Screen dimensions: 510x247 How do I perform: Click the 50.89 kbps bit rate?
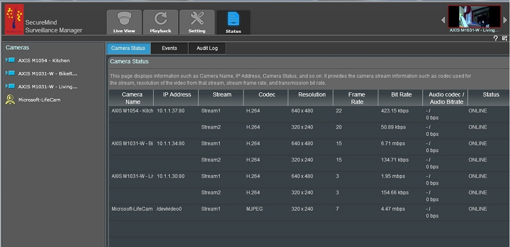pyautogui.click(x=393, y=127)
